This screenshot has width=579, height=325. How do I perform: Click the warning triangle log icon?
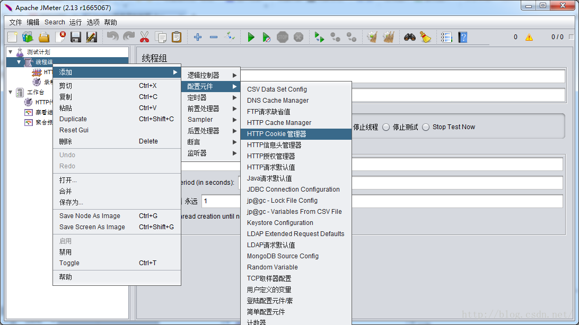coord(529,37)
